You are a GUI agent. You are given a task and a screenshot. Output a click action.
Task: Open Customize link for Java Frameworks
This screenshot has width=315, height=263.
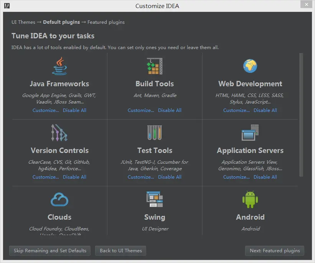[x=46, y=110]
